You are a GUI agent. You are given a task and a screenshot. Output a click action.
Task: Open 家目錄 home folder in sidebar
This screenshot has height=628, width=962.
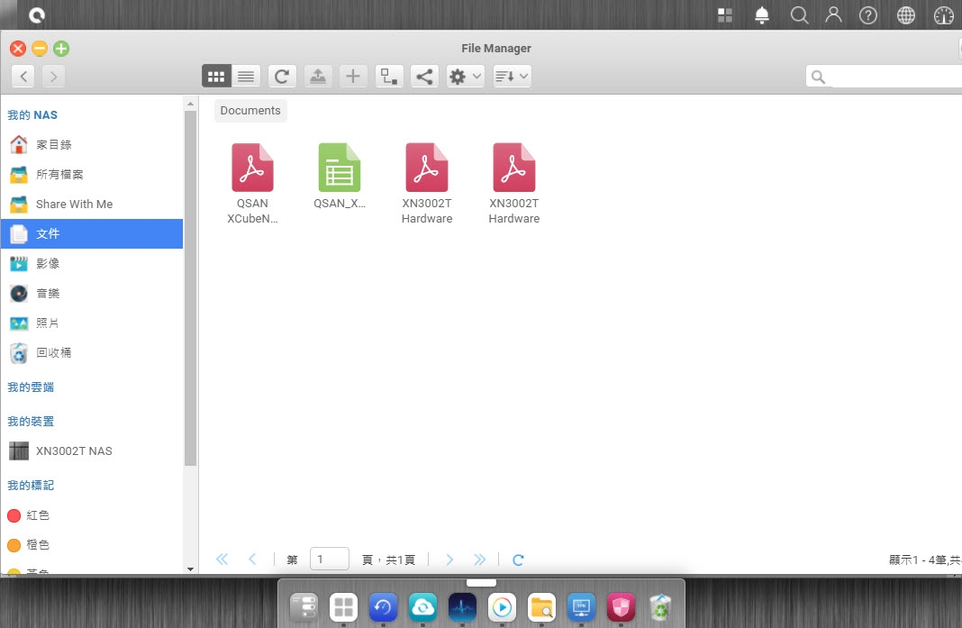92,144
